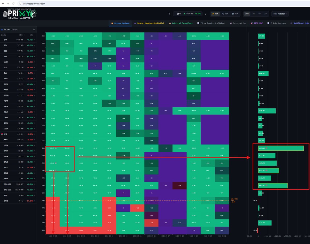The height and width of the screenshot is (244, 310).
Task: Select IREN in the watchlist
Action: pyautogui.click(x=18, y=123)
